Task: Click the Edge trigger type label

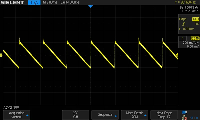Action: [183, 19]
